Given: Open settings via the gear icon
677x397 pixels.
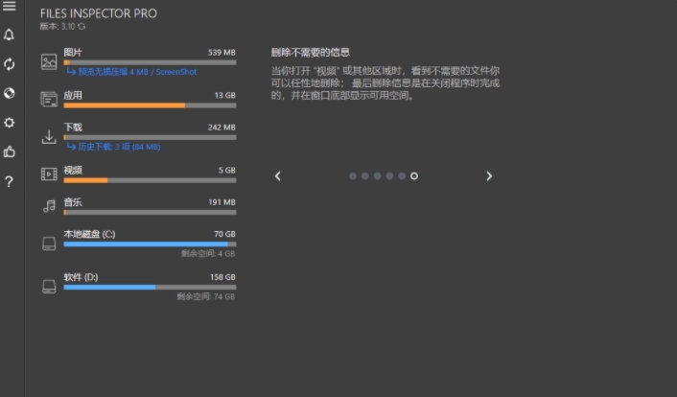Looking at the screenshot, I should pos(10,123).
